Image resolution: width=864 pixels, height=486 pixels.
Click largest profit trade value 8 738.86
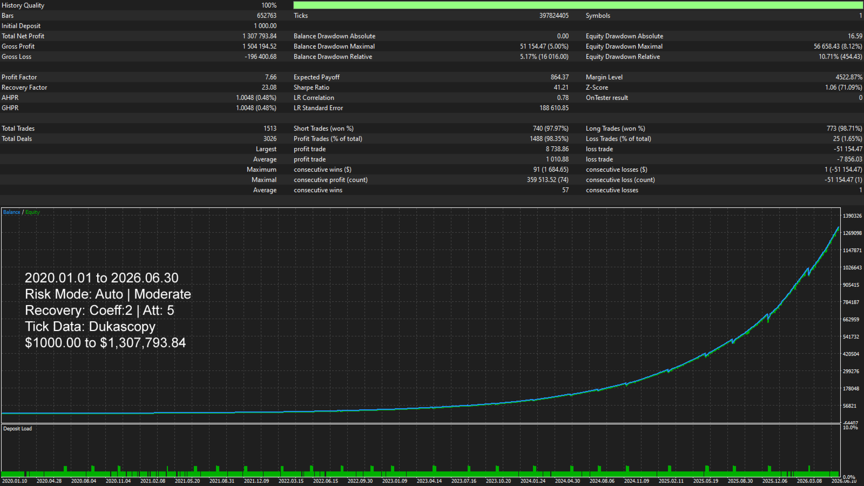[x=557, y=149]
